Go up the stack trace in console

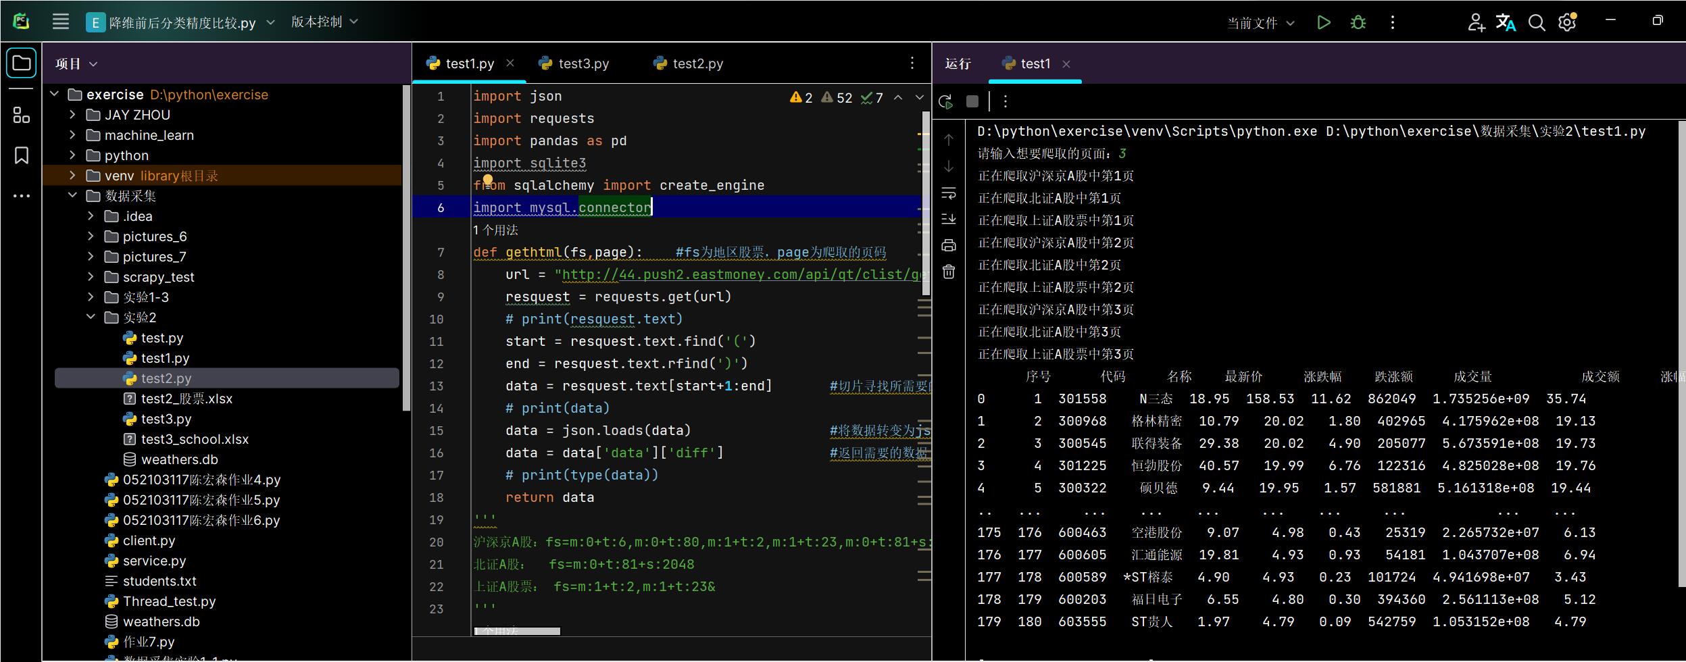pos(949,140)
